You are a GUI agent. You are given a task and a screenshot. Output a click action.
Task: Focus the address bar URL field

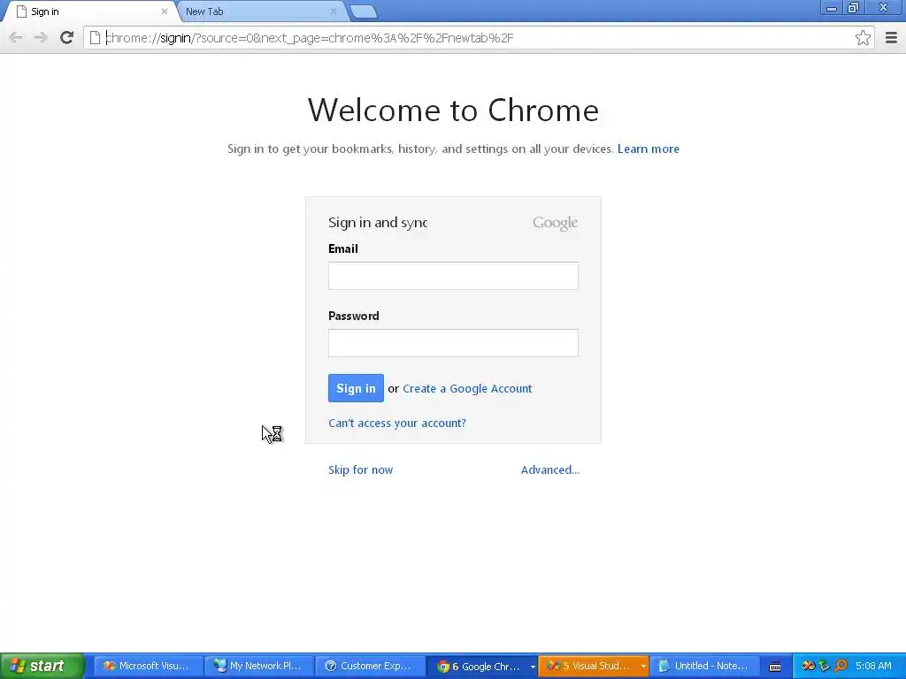point(477,38)
